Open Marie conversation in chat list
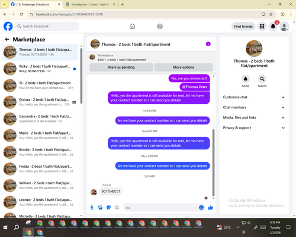This screenshot has height=237, width=296. [40, 136]
